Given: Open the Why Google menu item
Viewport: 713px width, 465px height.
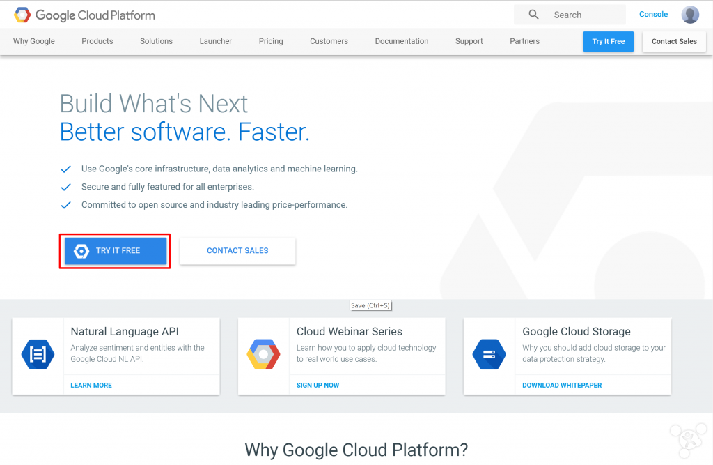Looking at the screenshot, I should pos(34,41).
